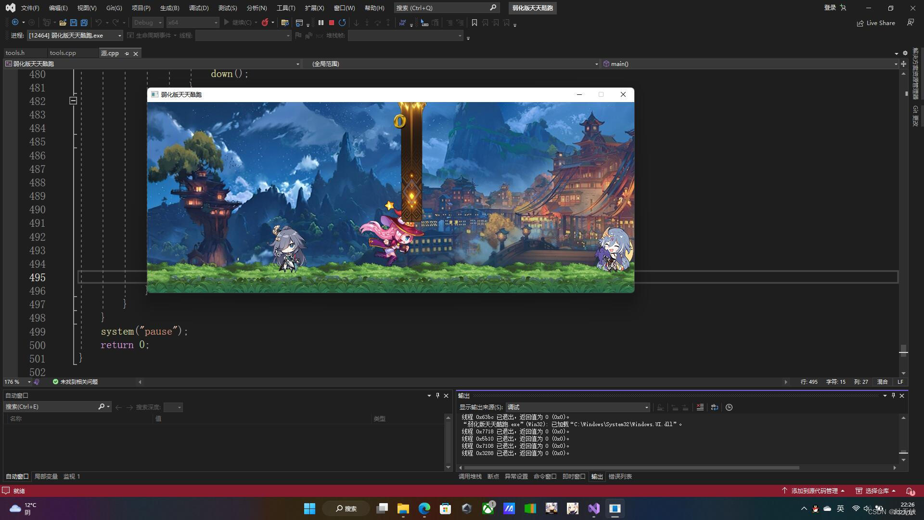Pause debugging with the Break All icon

[x=321, y=23]
